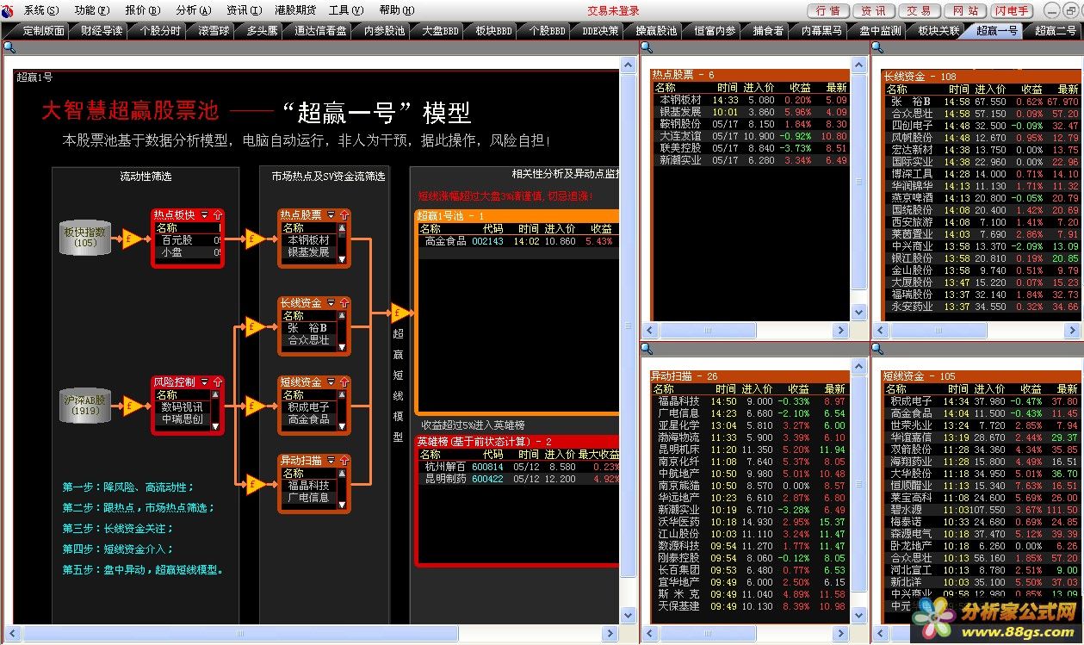1084x645 pixels.
Task: Open the 系统(S) menu
Action: tap(41, 10)
